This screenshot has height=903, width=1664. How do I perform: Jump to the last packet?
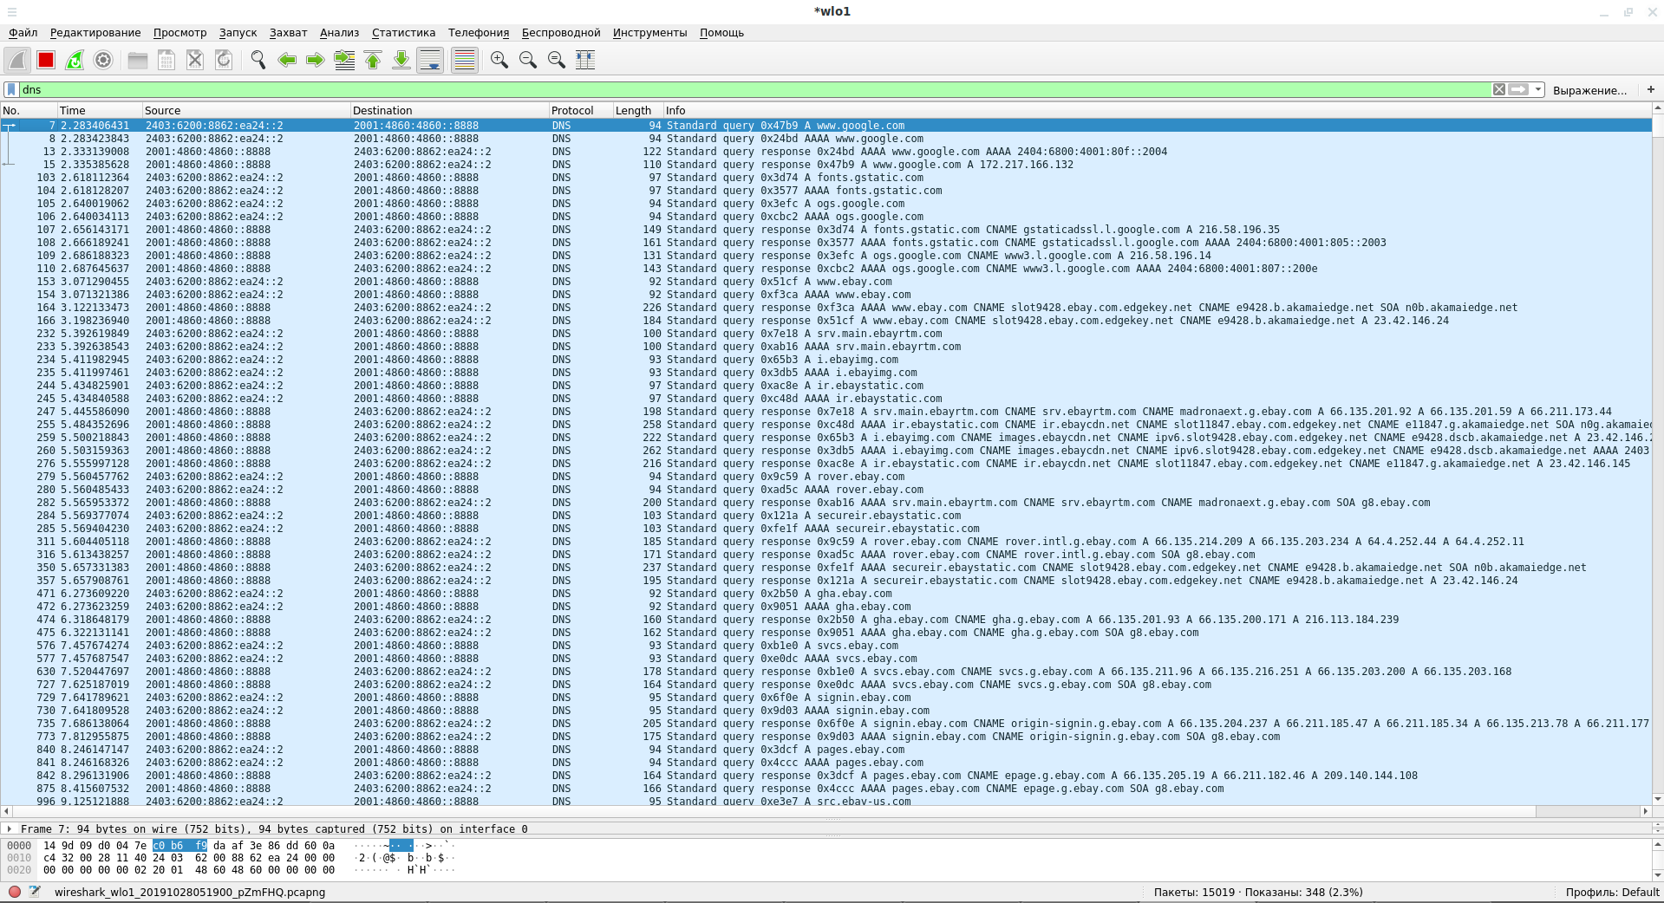(401, 60)
